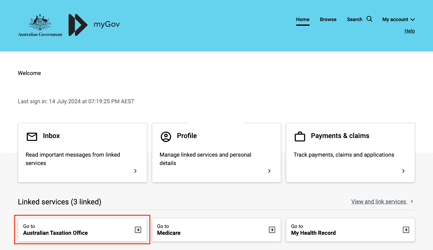Expand the My account dropdown
This screenshot has height=250, width=433.
[x=399, y=19]
